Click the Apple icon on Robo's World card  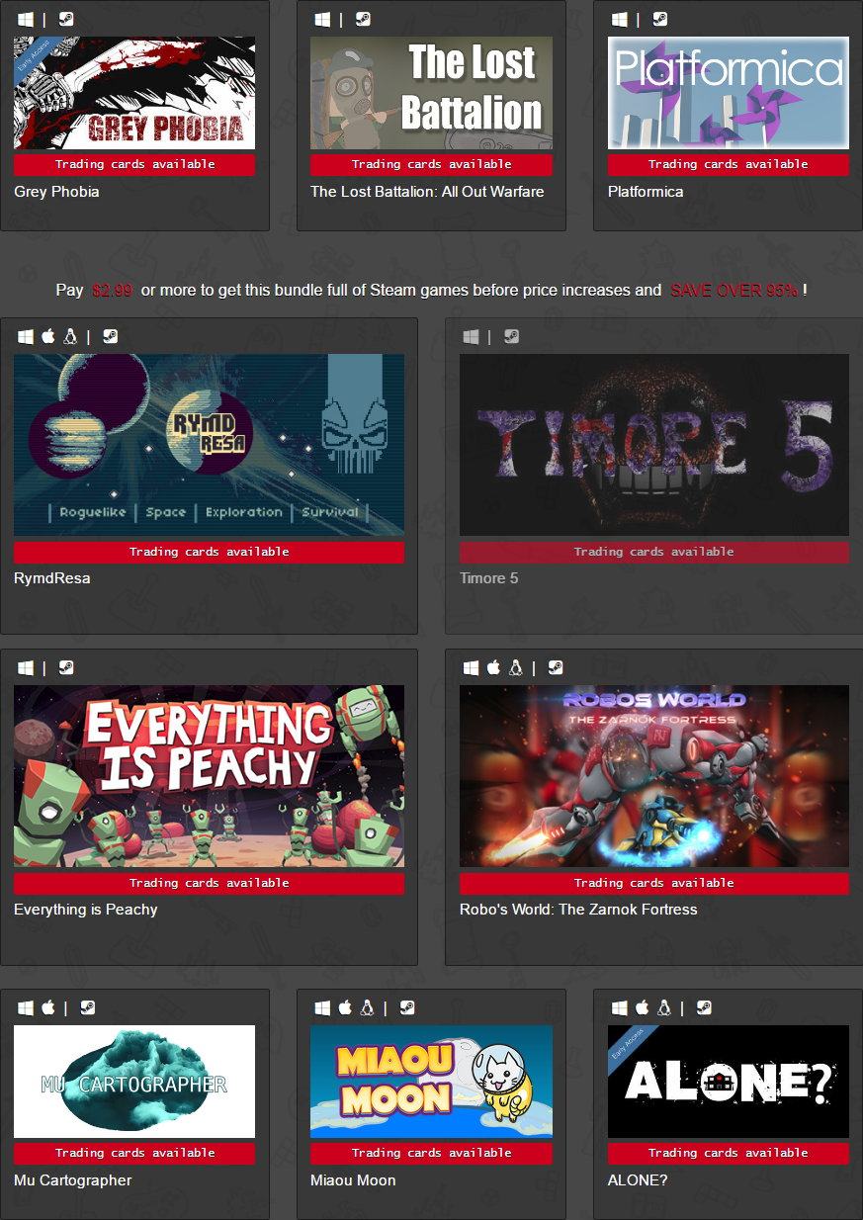tap(493, 667)
